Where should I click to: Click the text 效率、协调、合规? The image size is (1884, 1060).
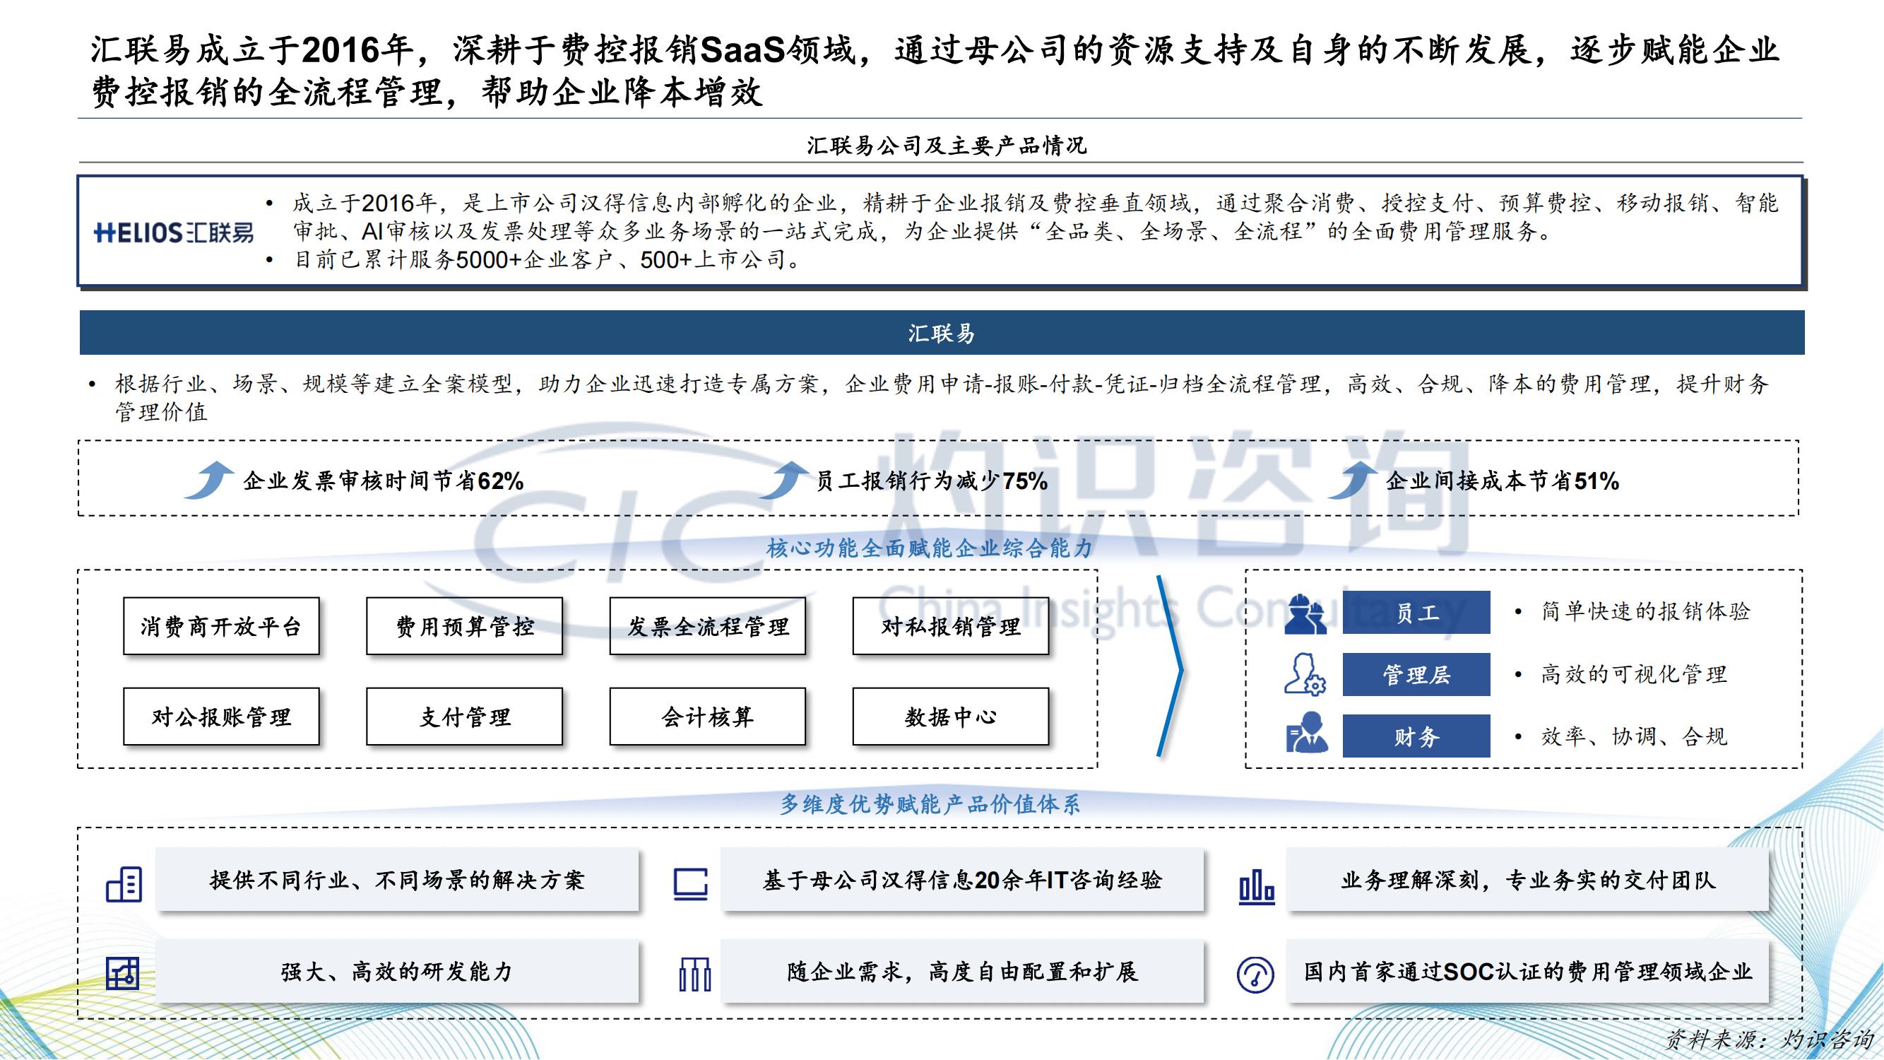point(1634,736)
